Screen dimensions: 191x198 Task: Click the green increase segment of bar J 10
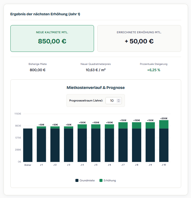coord(164,124)
